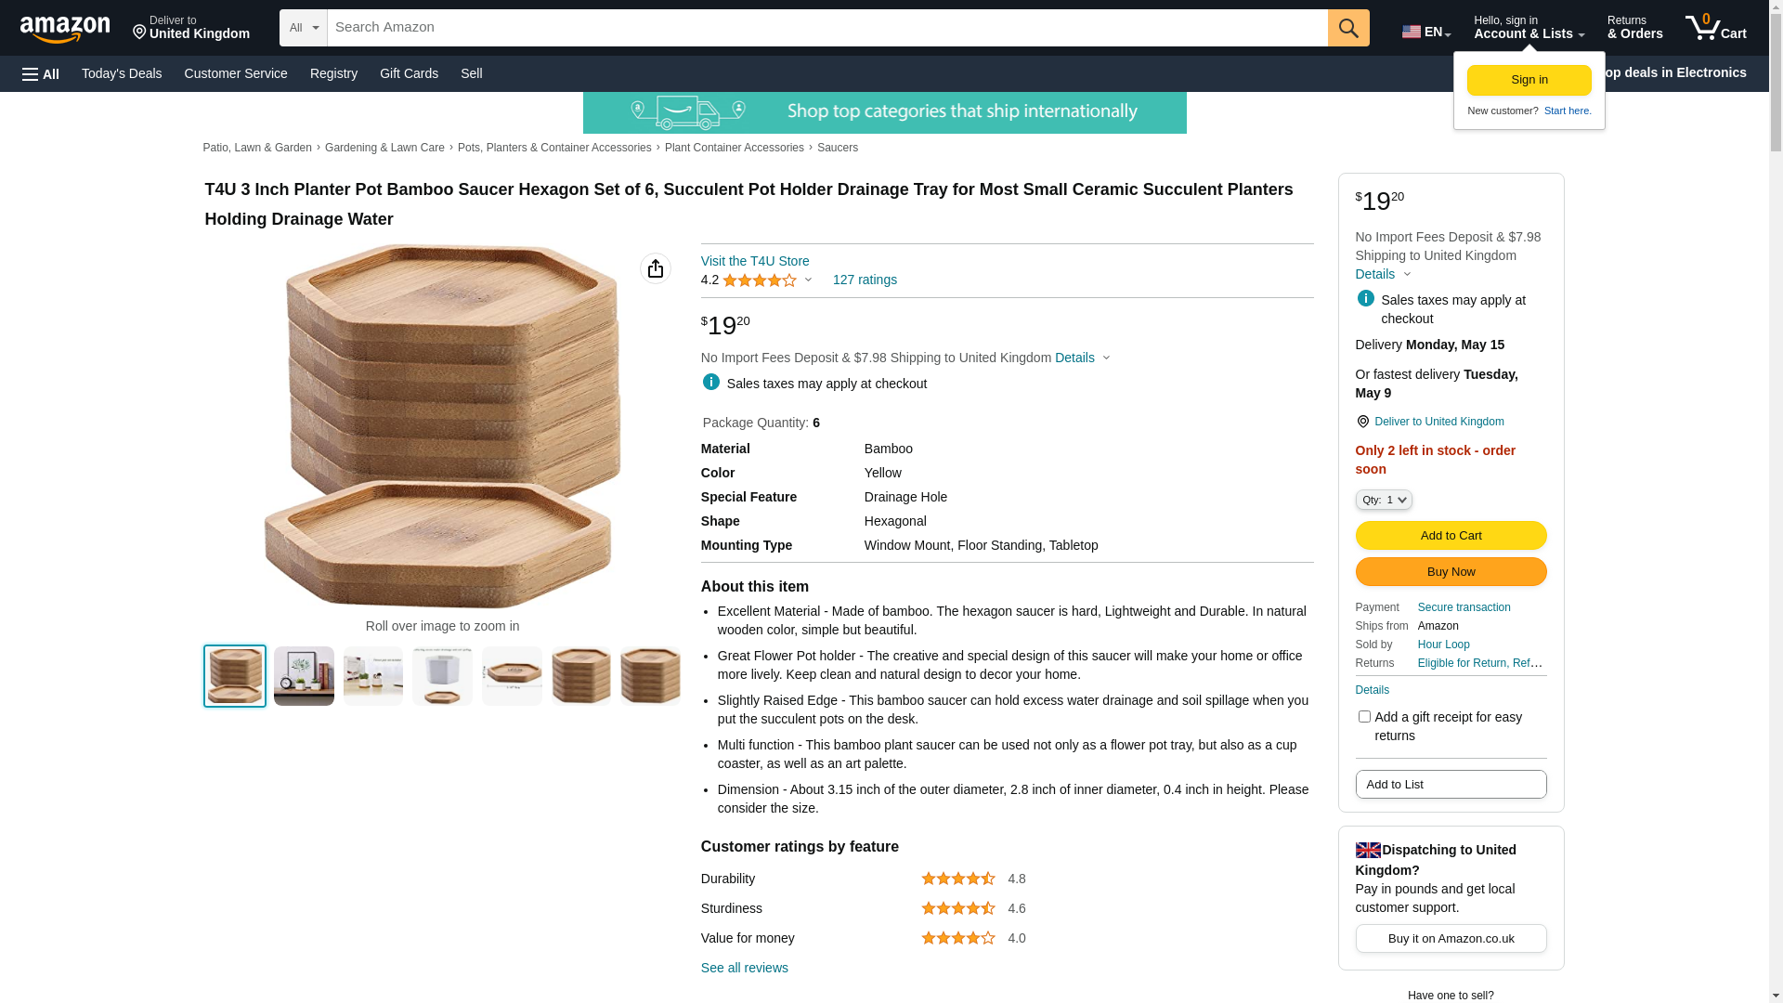Click the magnifying glass search button
1783x1003 pixels.
tap(1348, 28)
